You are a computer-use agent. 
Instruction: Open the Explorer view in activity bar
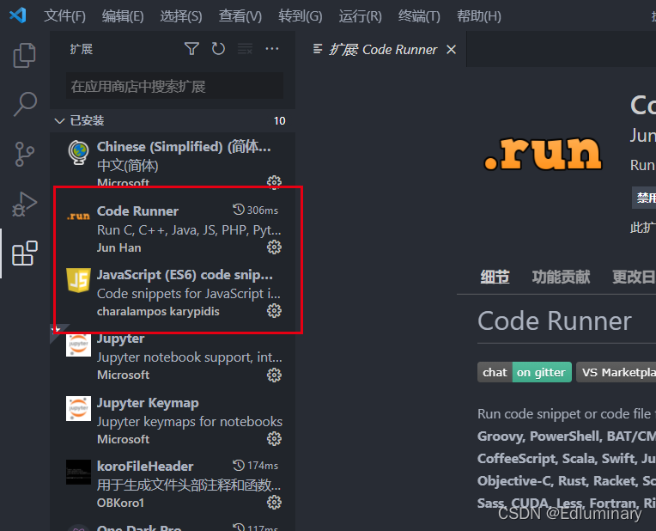(x=24, y=55)
